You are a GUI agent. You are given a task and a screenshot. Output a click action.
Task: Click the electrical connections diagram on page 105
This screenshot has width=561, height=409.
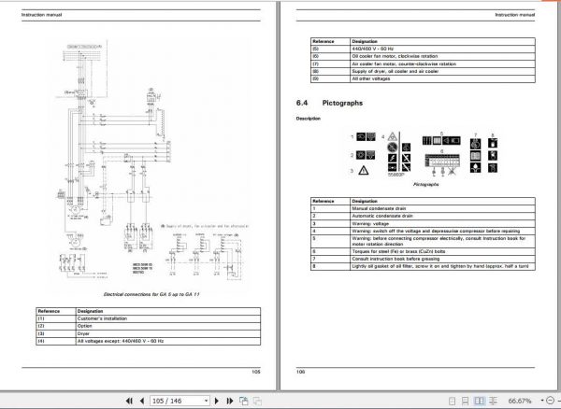click(x=152, y=161)
